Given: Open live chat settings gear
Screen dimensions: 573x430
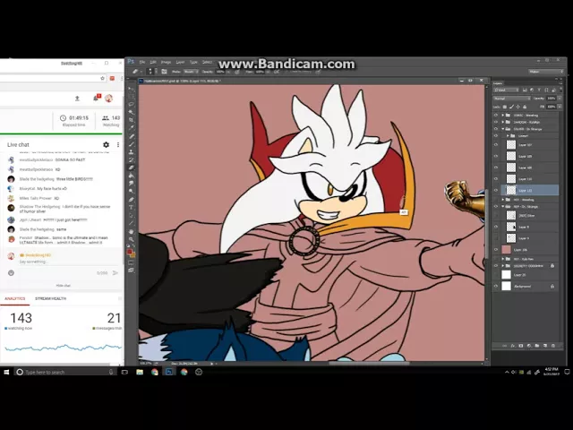Looking at the screenshot, I should click(x=106, y=145).
